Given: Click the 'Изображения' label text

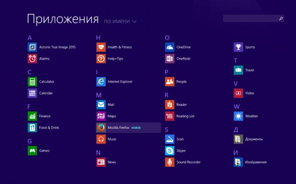Looking at the screenshot, I should (255, 162).
